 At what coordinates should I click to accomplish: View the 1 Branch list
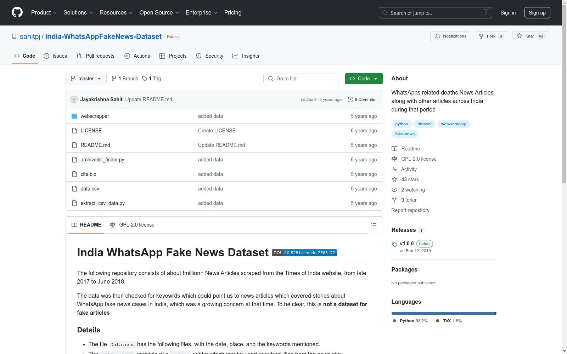coord(125,79)
